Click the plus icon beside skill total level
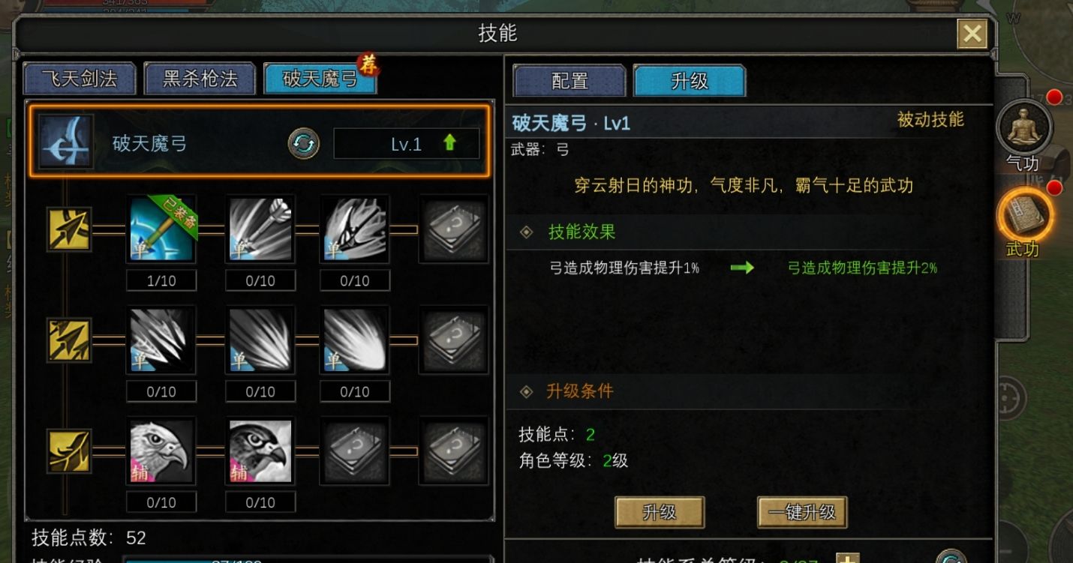The image size is (1073, 563). [848, 559]
